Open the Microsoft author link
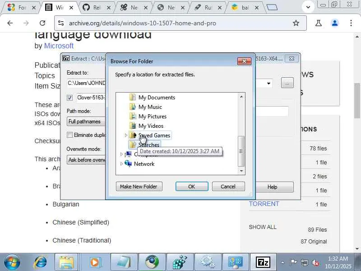Image resolution: width=361 pixels, height=271 pixels. (59, 46)
